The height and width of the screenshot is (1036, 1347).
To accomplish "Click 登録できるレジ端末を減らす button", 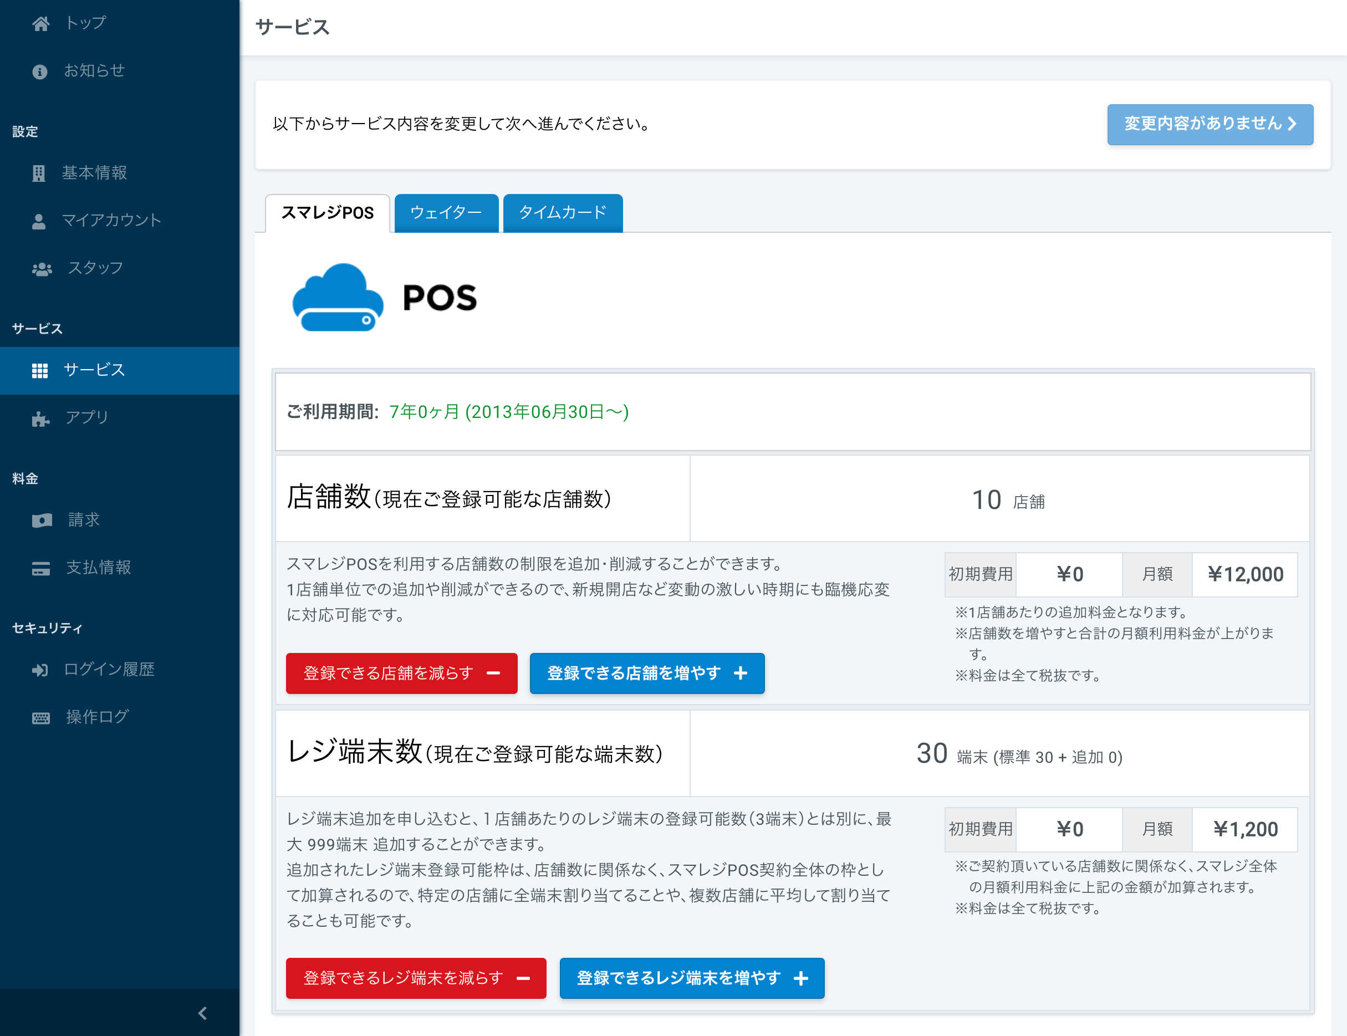I will click(416, 978).
